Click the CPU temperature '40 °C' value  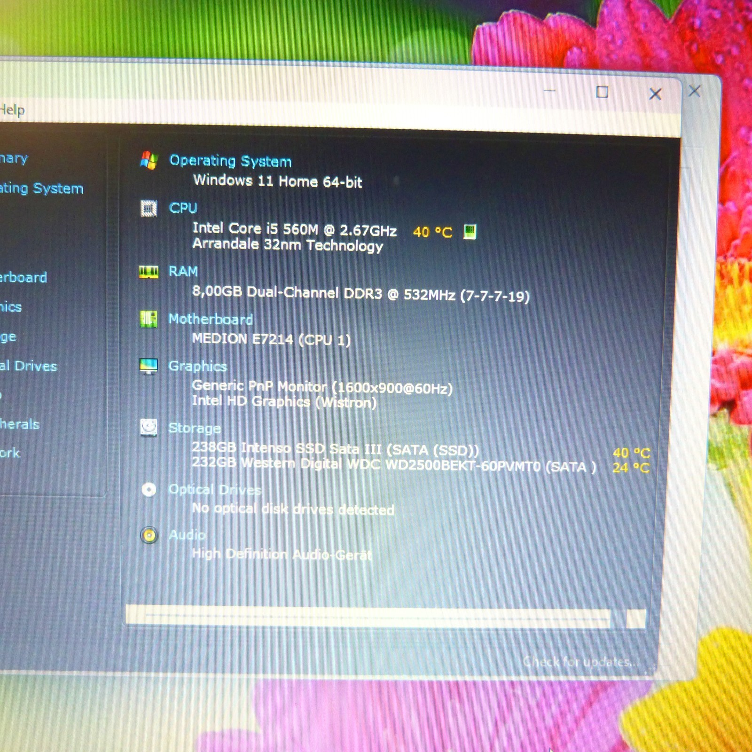(x=432, y=232)
